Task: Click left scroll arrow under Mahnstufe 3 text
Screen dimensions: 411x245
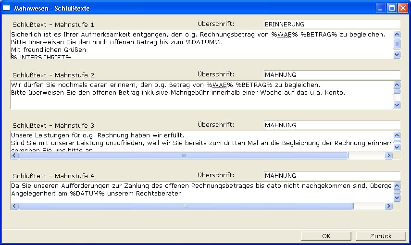Action: (x=14, y=156)
